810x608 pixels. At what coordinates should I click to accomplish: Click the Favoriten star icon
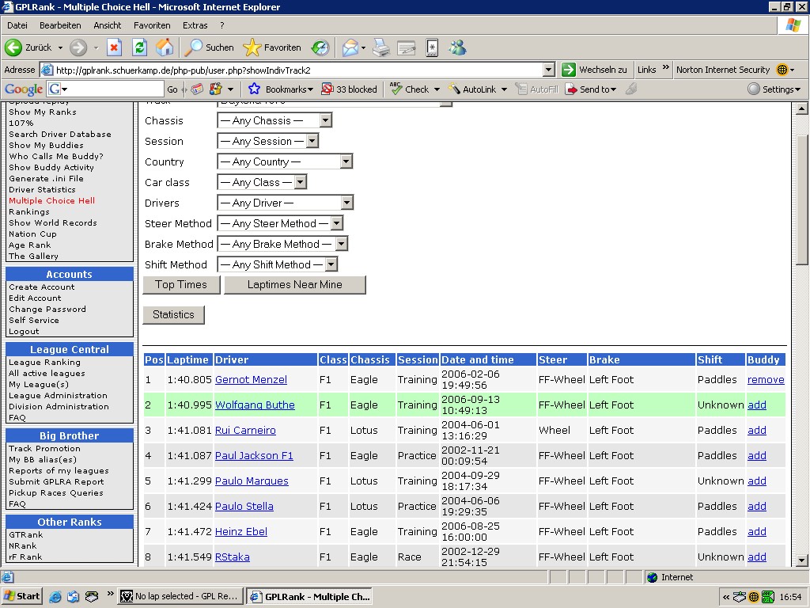tap(252, 47)
